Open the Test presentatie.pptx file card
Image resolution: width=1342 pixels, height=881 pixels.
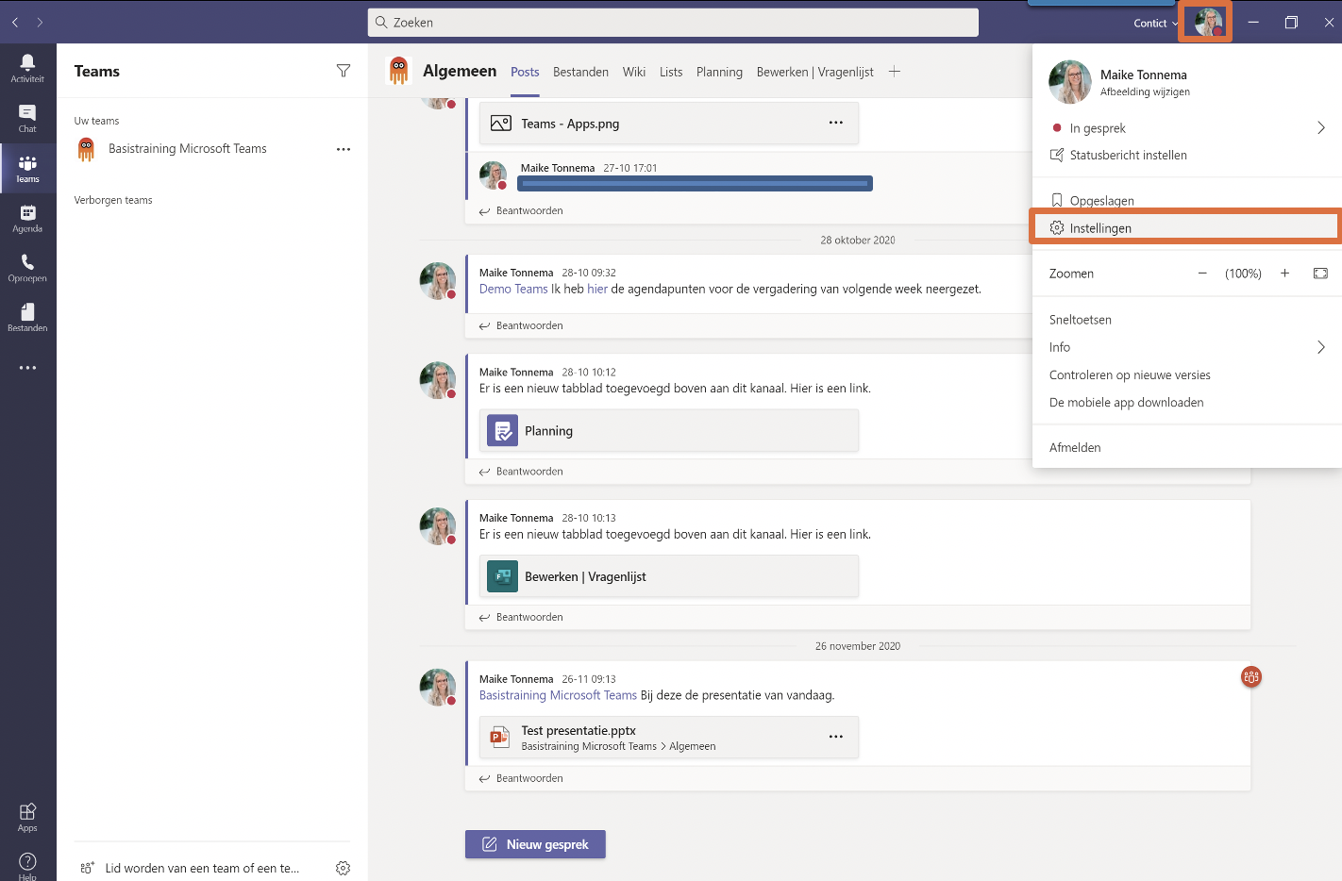pos(669,738)
